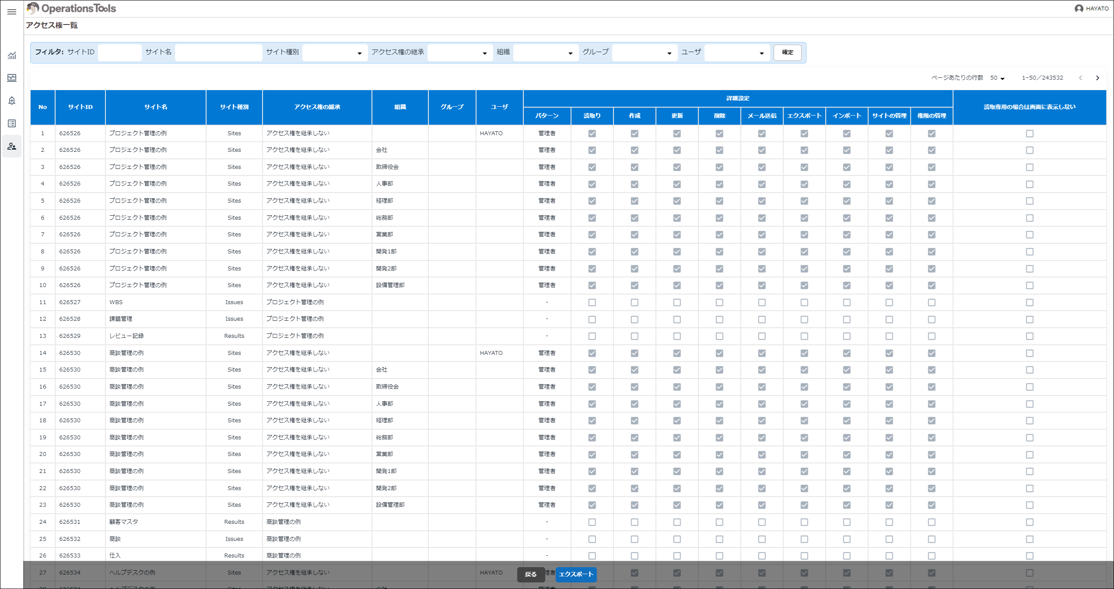
Task: Click the サイト名 filter input field
Action: (x=218, y=53)
